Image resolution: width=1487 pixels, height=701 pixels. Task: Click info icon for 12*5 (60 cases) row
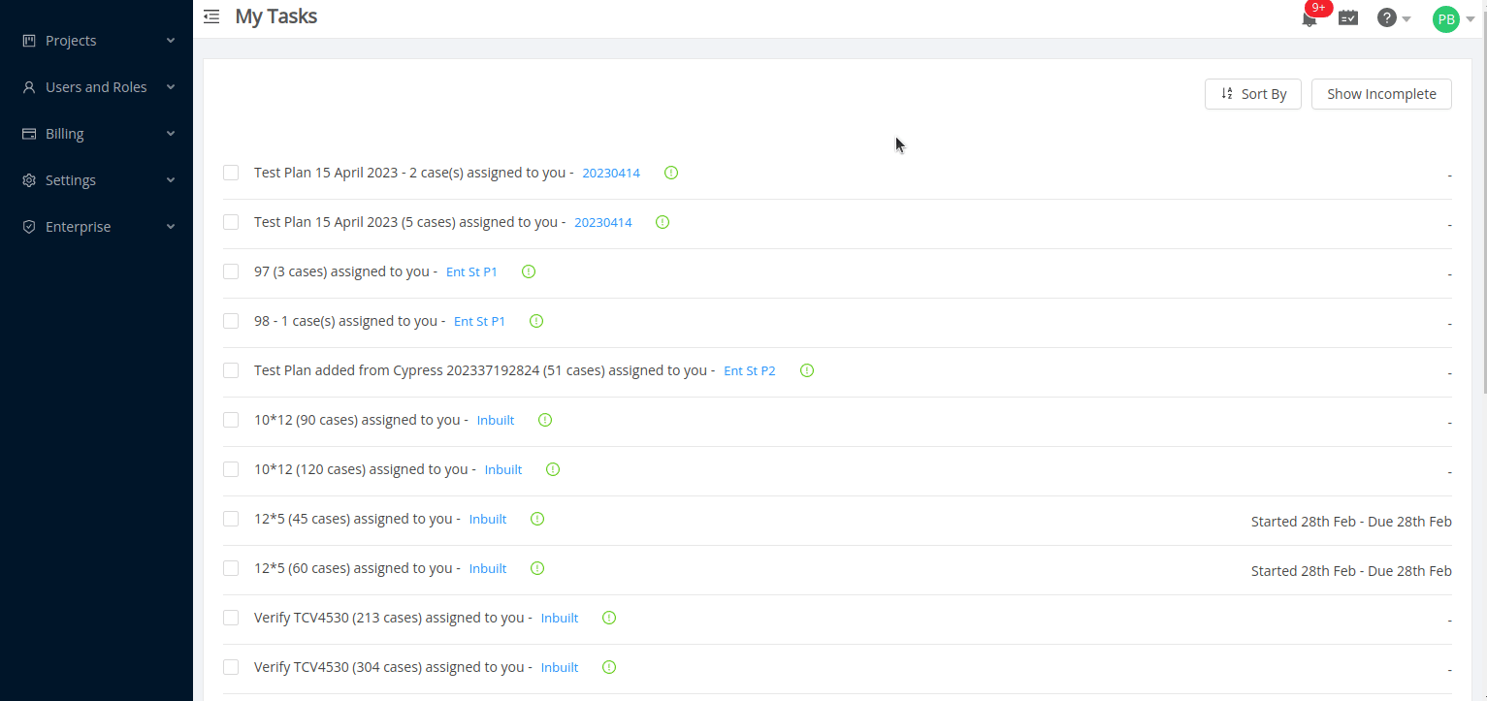tap(537, 568)
